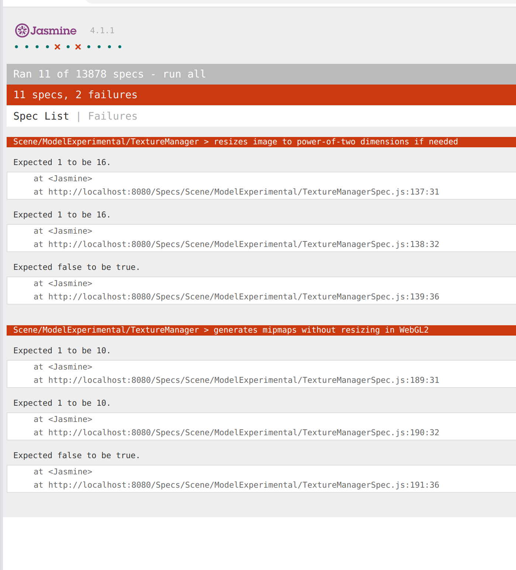Open suite link in 'resizes image' failure header
This screenshot has width=516, height=570.
tap(106, 142)
